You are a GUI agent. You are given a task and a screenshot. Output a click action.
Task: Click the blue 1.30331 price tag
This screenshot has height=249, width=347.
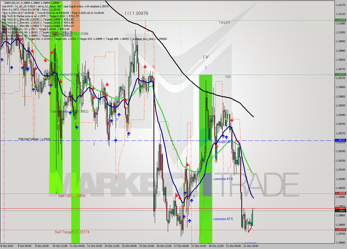tap(340, 140)
